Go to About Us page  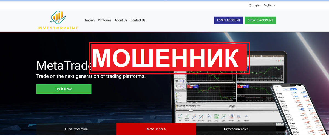tap(121, 20)
